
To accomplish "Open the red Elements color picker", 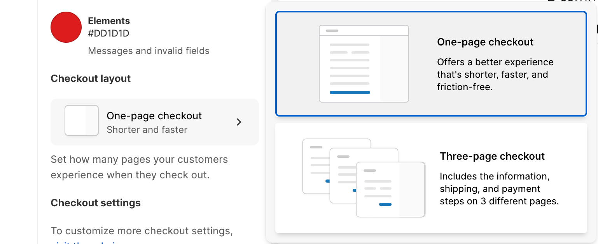I will pos(66,27).
